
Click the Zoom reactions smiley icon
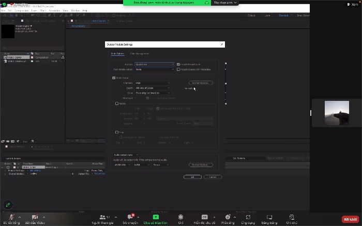228,217
